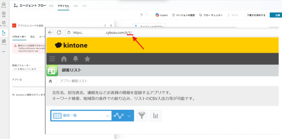This screenshot has height=139, width=282.
Task: Open kintone favorites star icon
Action: [87, 59]
